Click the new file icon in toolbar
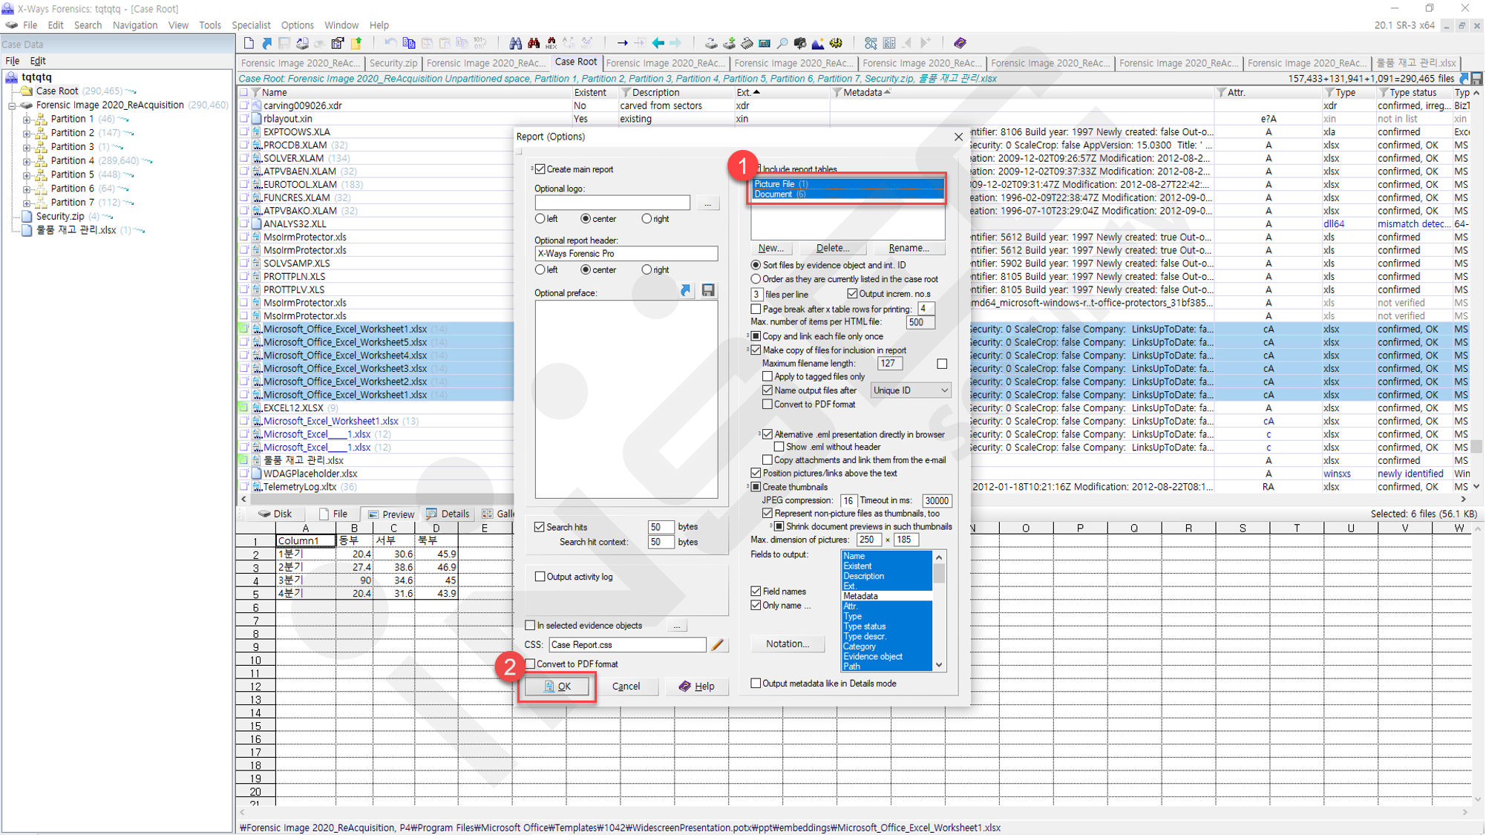Screen dimensions: 1486x835 [249, 43]
